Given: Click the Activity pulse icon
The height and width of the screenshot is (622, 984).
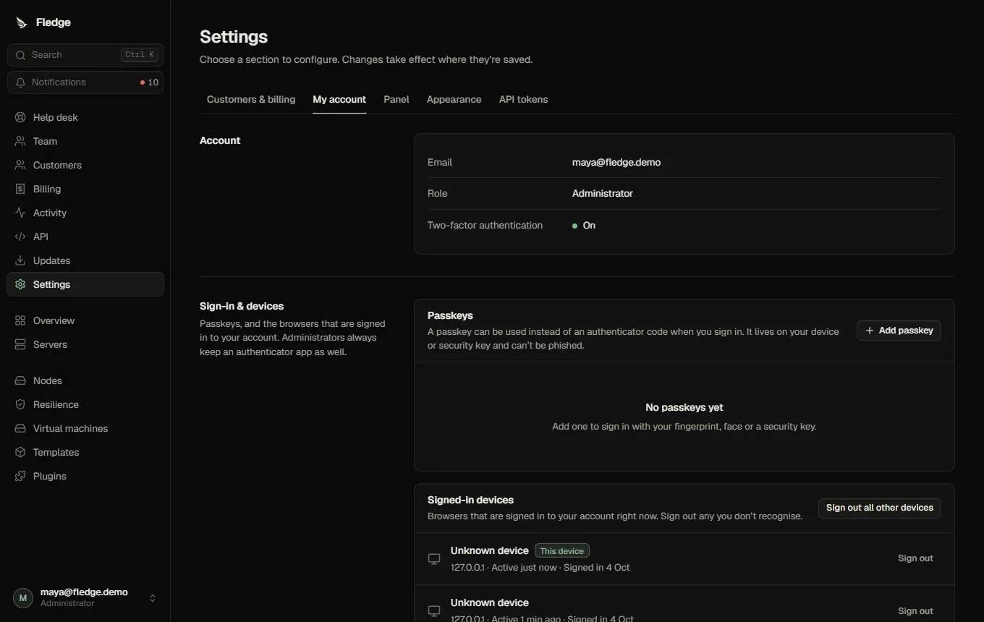Looking at the screenshot, I should pos(20,213).
